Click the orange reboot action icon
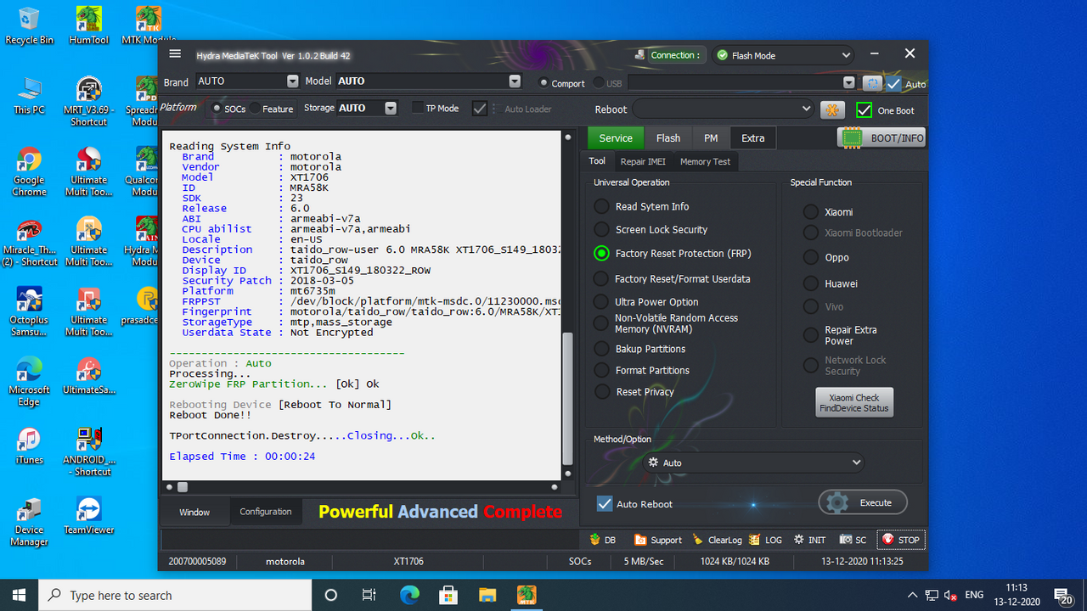This screenshot has height=611, width=1087. click(x=832, y=109)
